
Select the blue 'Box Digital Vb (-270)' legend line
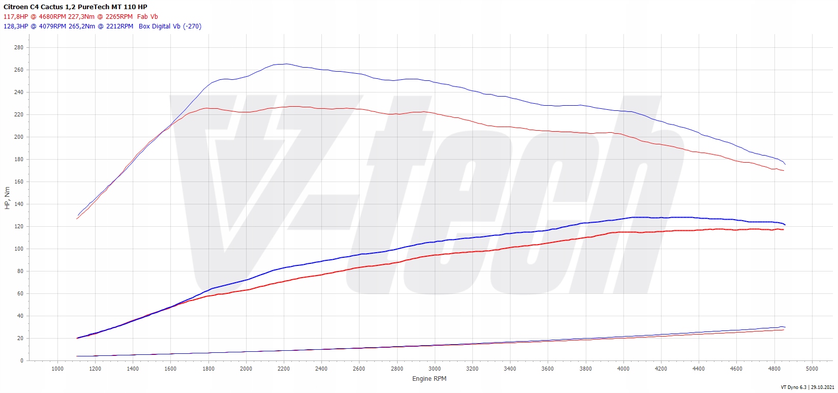[102, 26]
